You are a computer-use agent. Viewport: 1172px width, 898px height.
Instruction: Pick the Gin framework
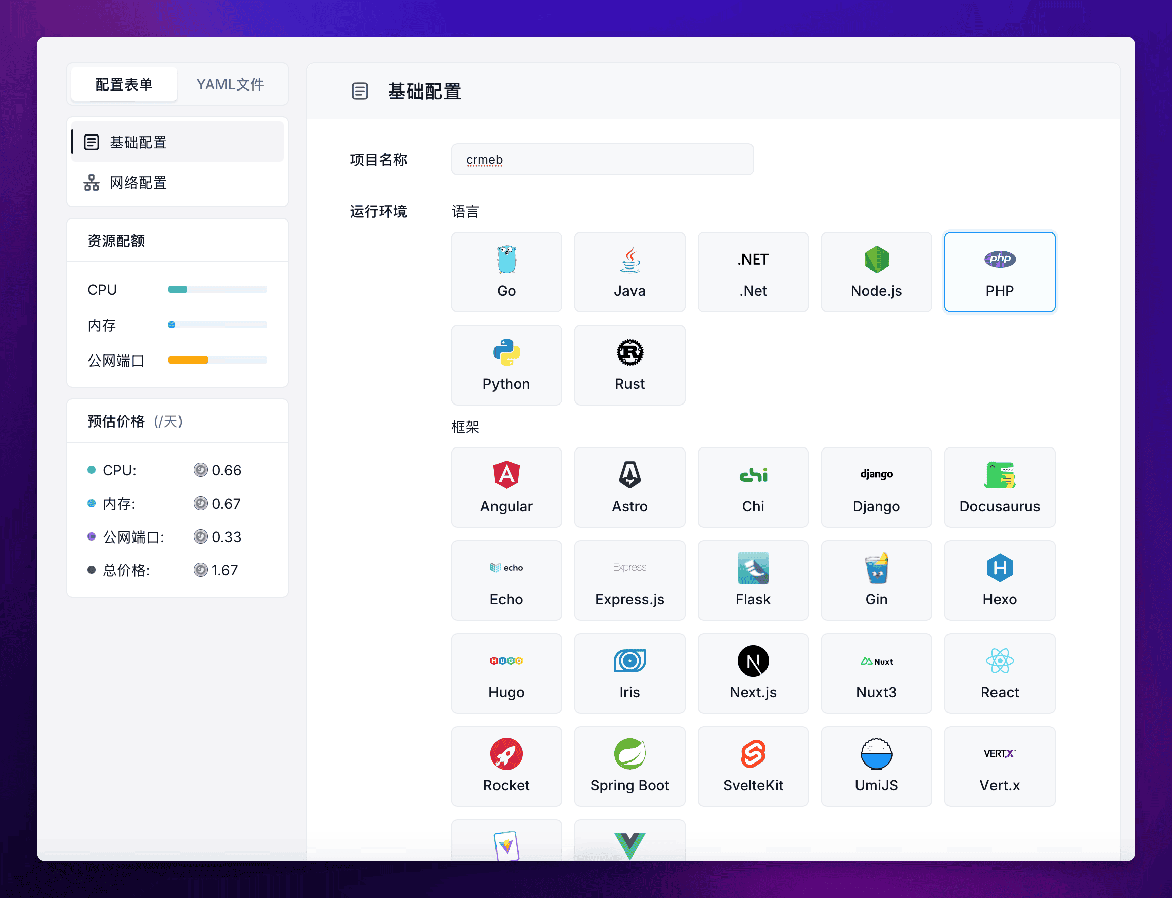(x=876, y=580)
